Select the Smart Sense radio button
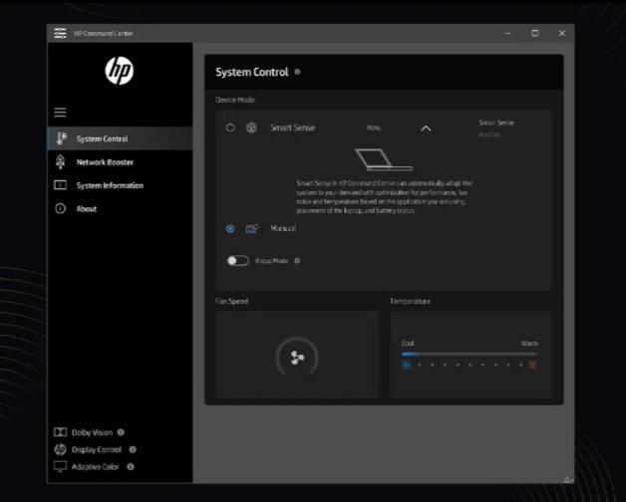This screenshot has width=626, height=502. click(x=230, y=127)
